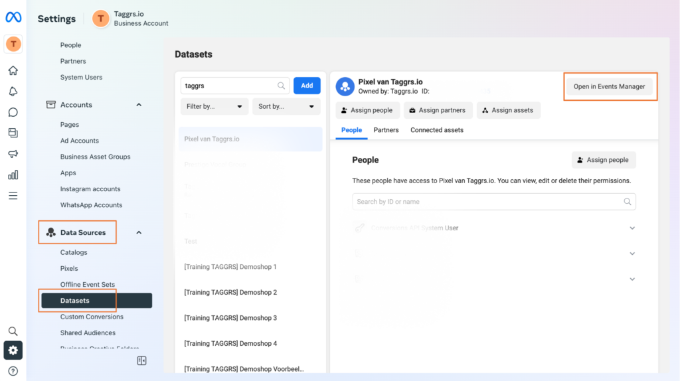Select Datasets in the sidebar

pos(97,301)
